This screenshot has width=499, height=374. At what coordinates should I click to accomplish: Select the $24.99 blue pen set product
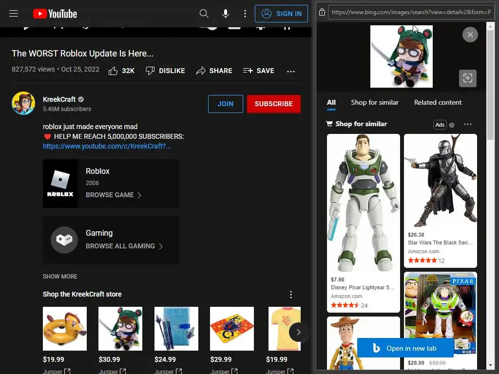(176, 329)
